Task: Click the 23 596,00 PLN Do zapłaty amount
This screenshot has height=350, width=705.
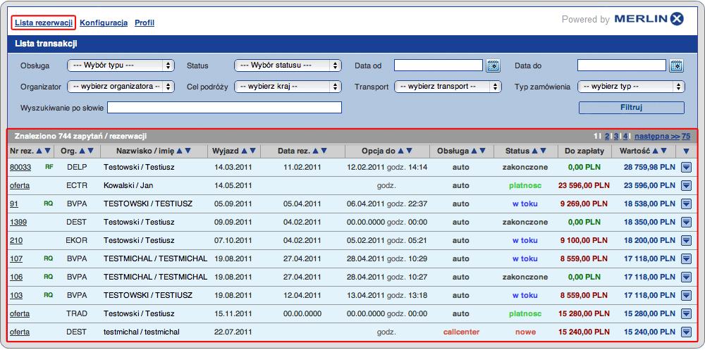Action: click(x=584, y=185)
